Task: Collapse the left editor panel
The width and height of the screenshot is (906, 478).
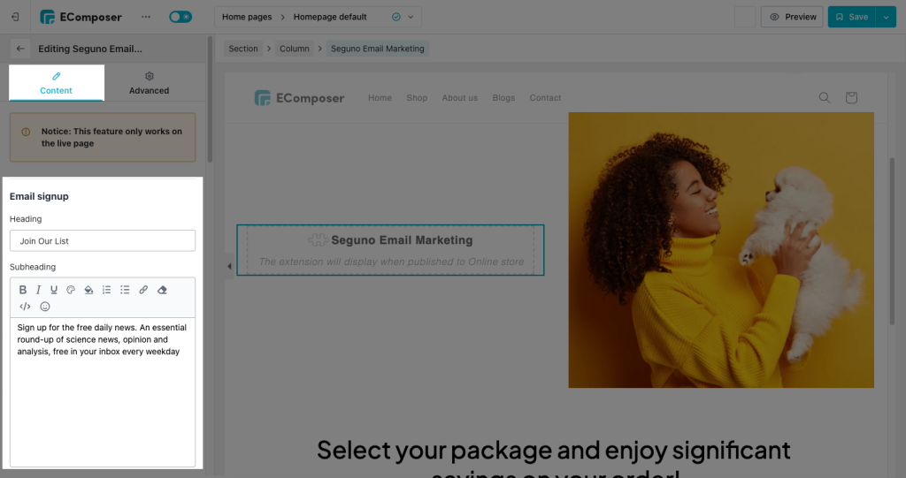Action: [x=229, y=266]
